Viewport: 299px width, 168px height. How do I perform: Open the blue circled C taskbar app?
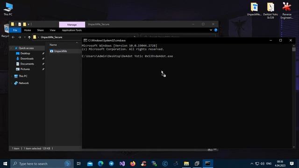[x=165, y=164]
